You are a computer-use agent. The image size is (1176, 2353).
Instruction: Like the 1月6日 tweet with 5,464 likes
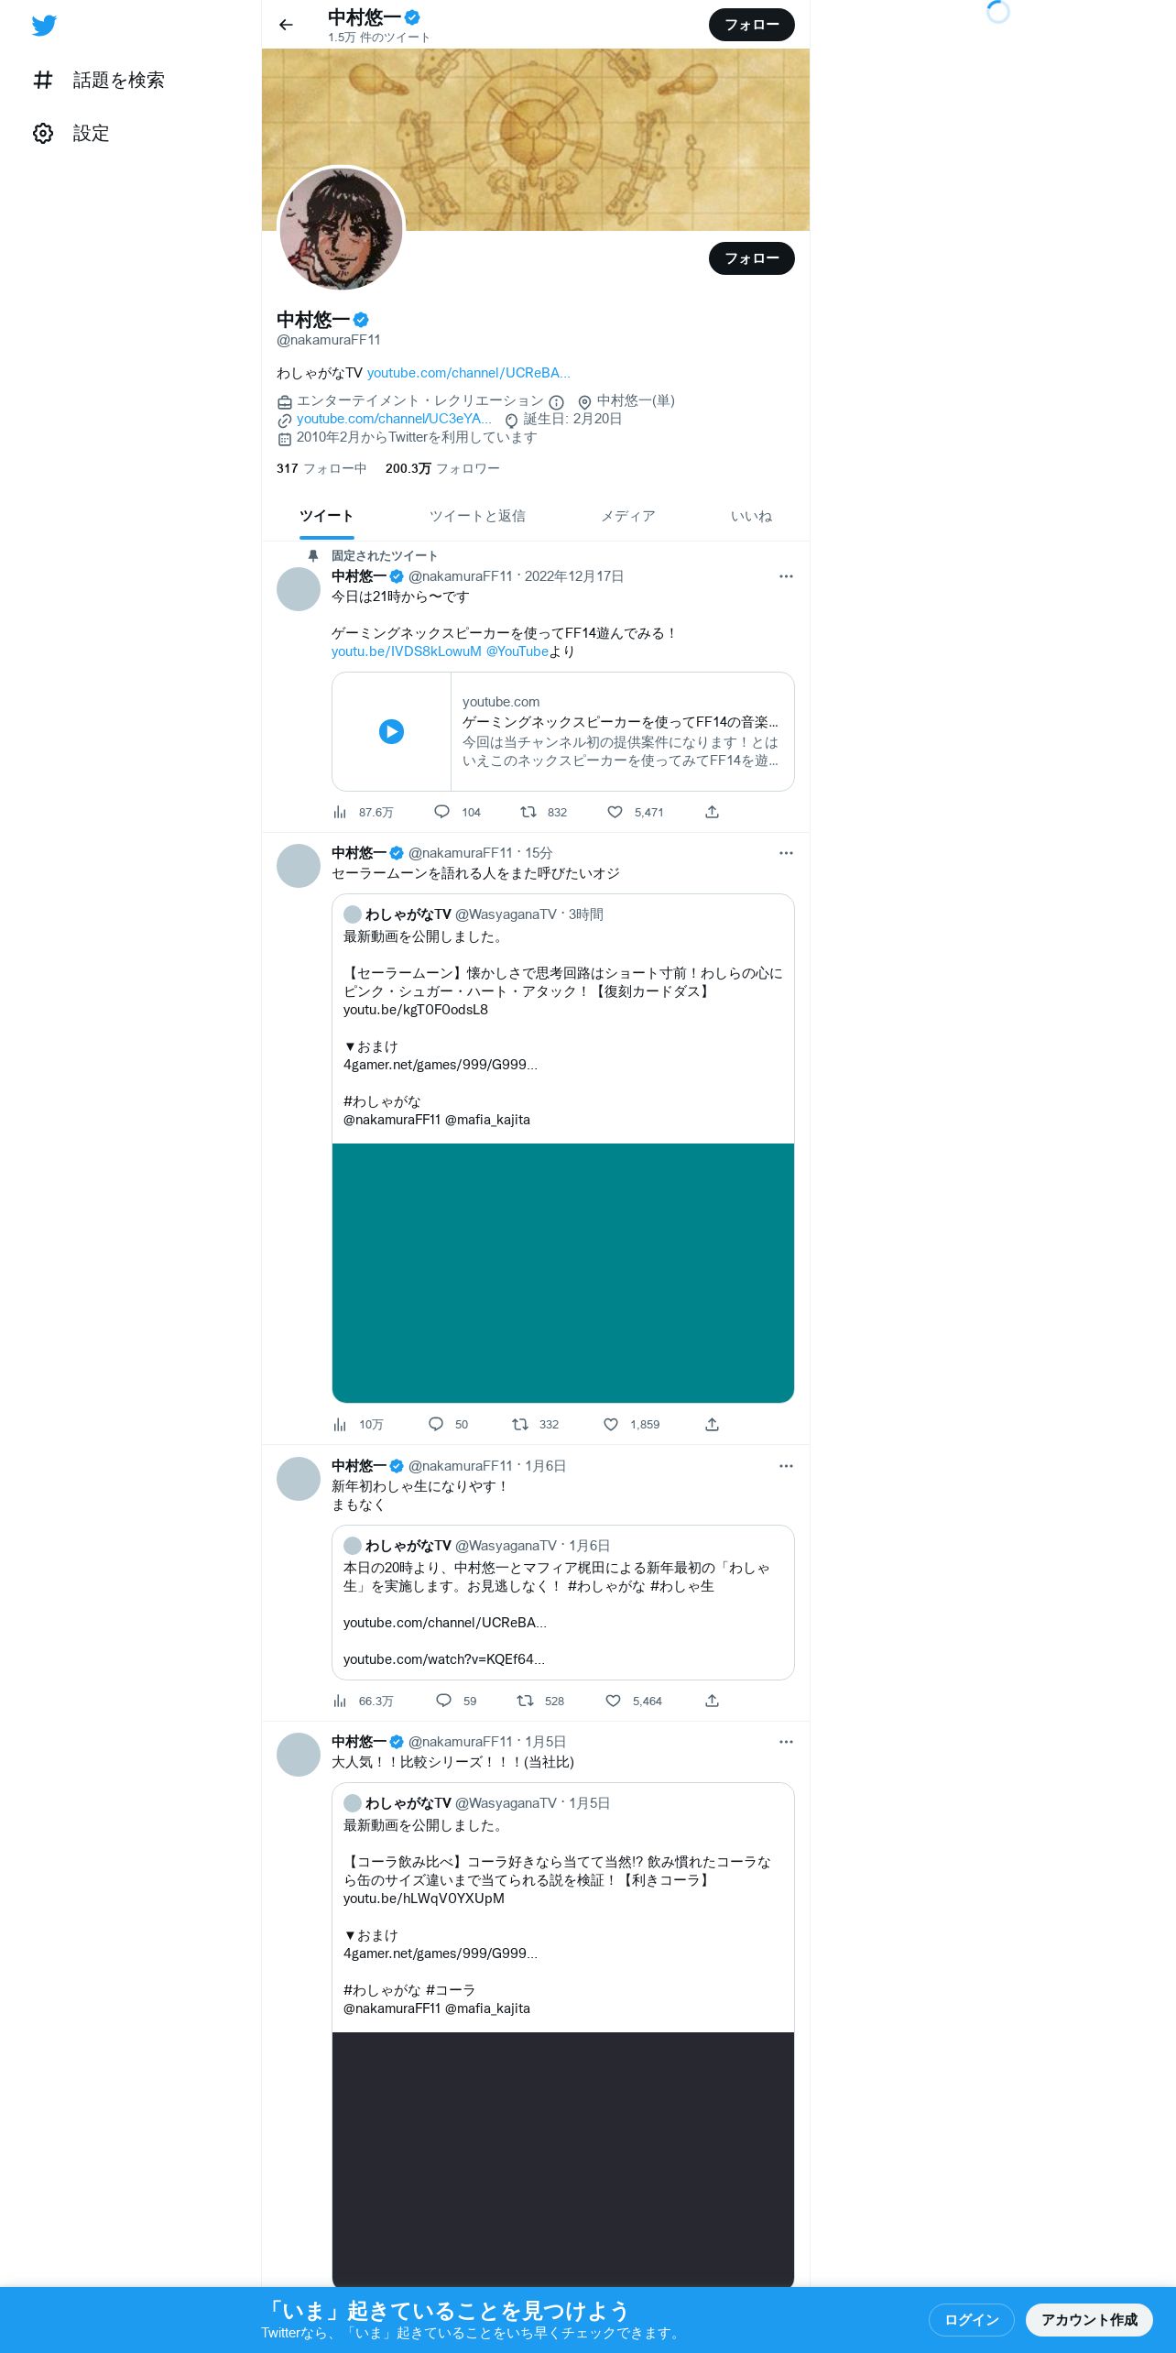[x=614, y=1701]
